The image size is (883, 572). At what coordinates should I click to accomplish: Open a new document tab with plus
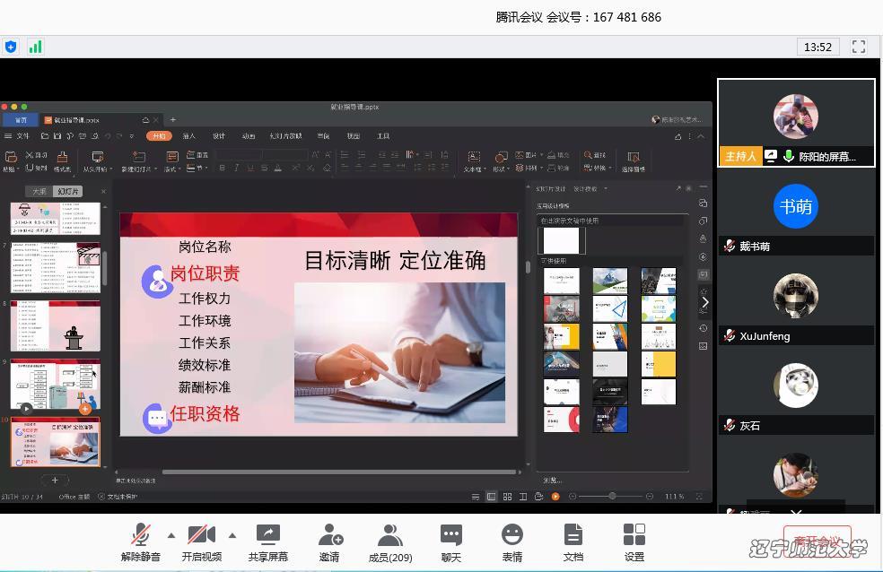click(173, 120)
